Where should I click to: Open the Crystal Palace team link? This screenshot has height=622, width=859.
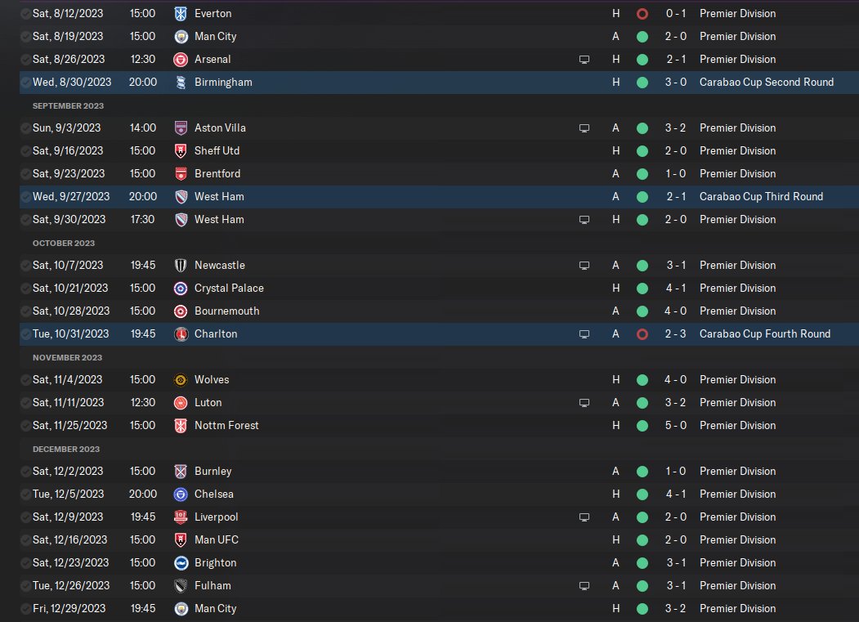229,289
